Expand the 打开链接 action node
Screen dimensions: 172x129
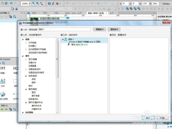(x=26, y=43)
